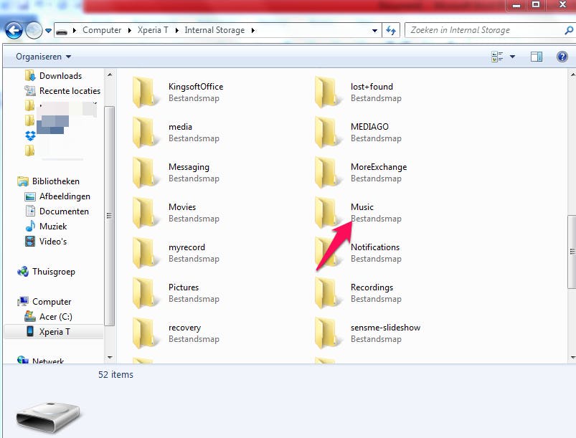Select the Pictures folder icon

(144, 293)
